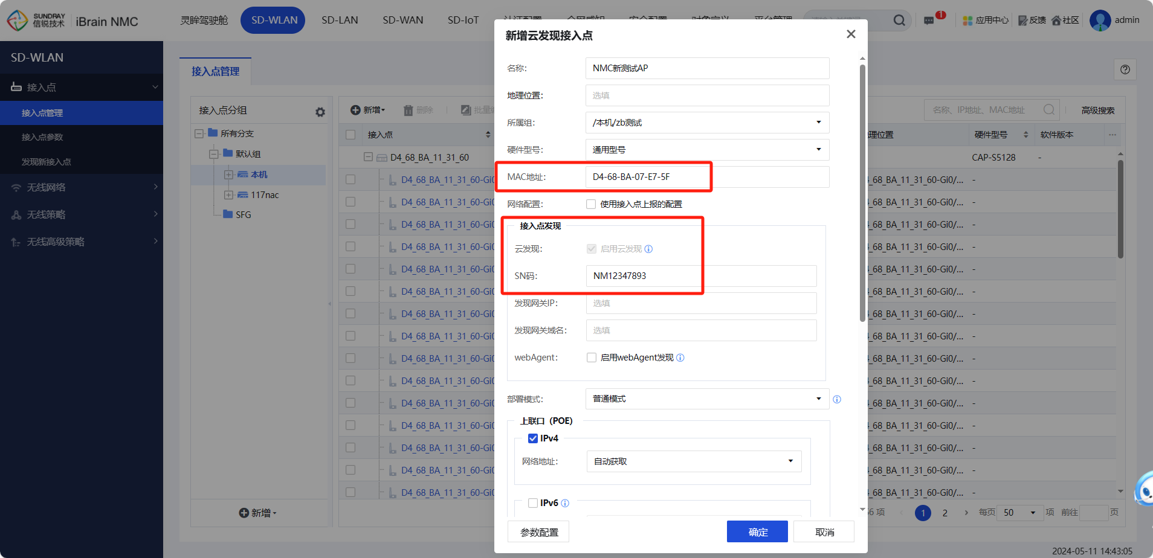Click 新增 at bottom of group panel
The height and width of the screenshot is (558, 1153).
point(258,513)
